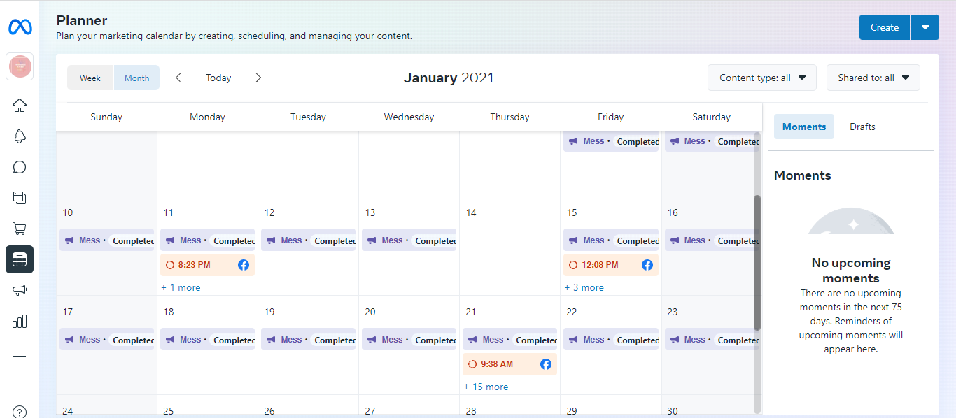Expand the Shared to: all dropdown
Viewport: 956px width, 418px height.
pos(873,78)
